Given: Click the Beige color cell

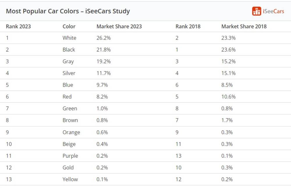Looking at the screenshot, I should 69,144.
